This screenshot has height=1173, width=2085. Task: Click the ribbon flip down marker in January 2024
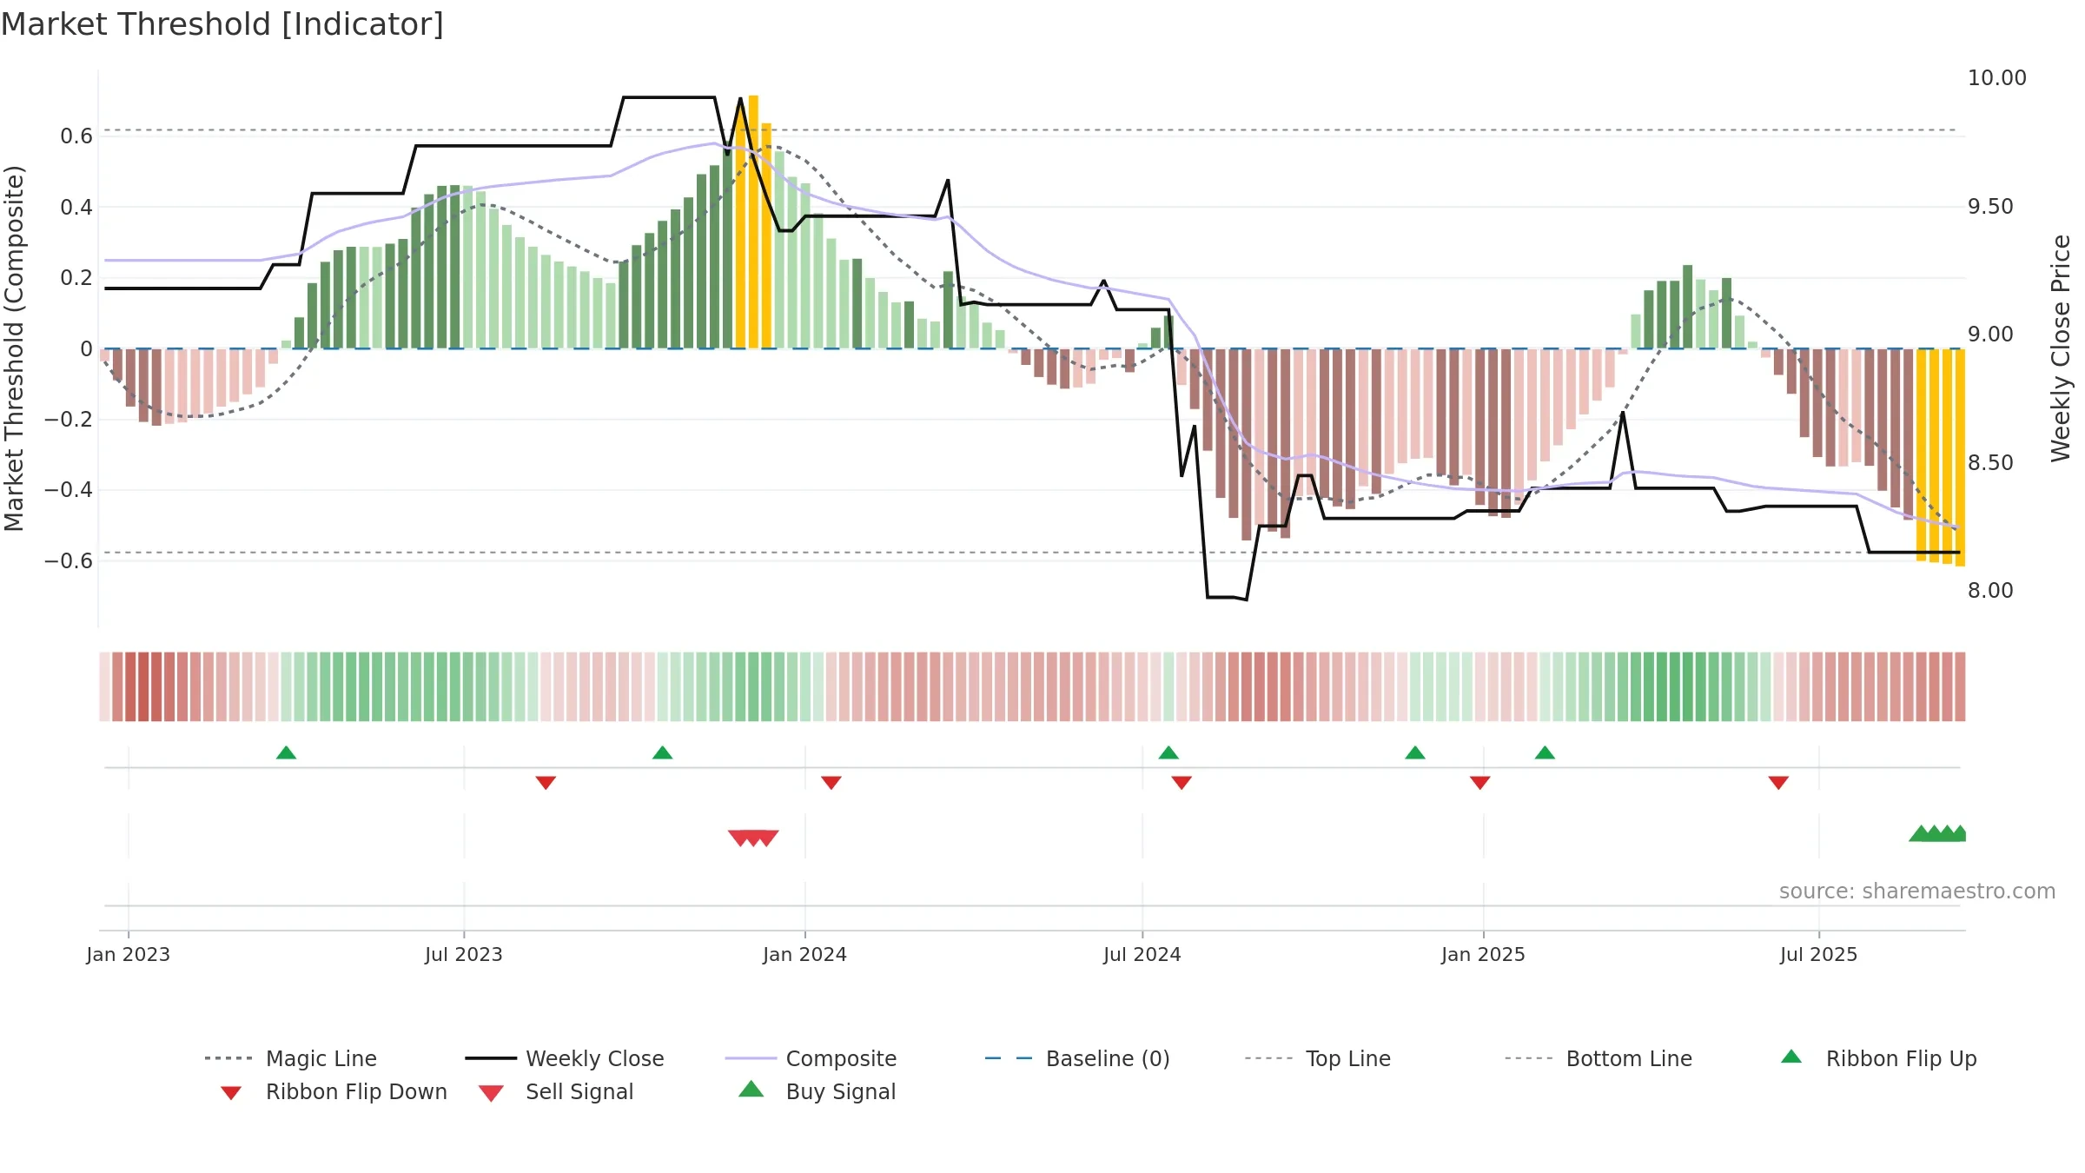(x=831, y=783)
